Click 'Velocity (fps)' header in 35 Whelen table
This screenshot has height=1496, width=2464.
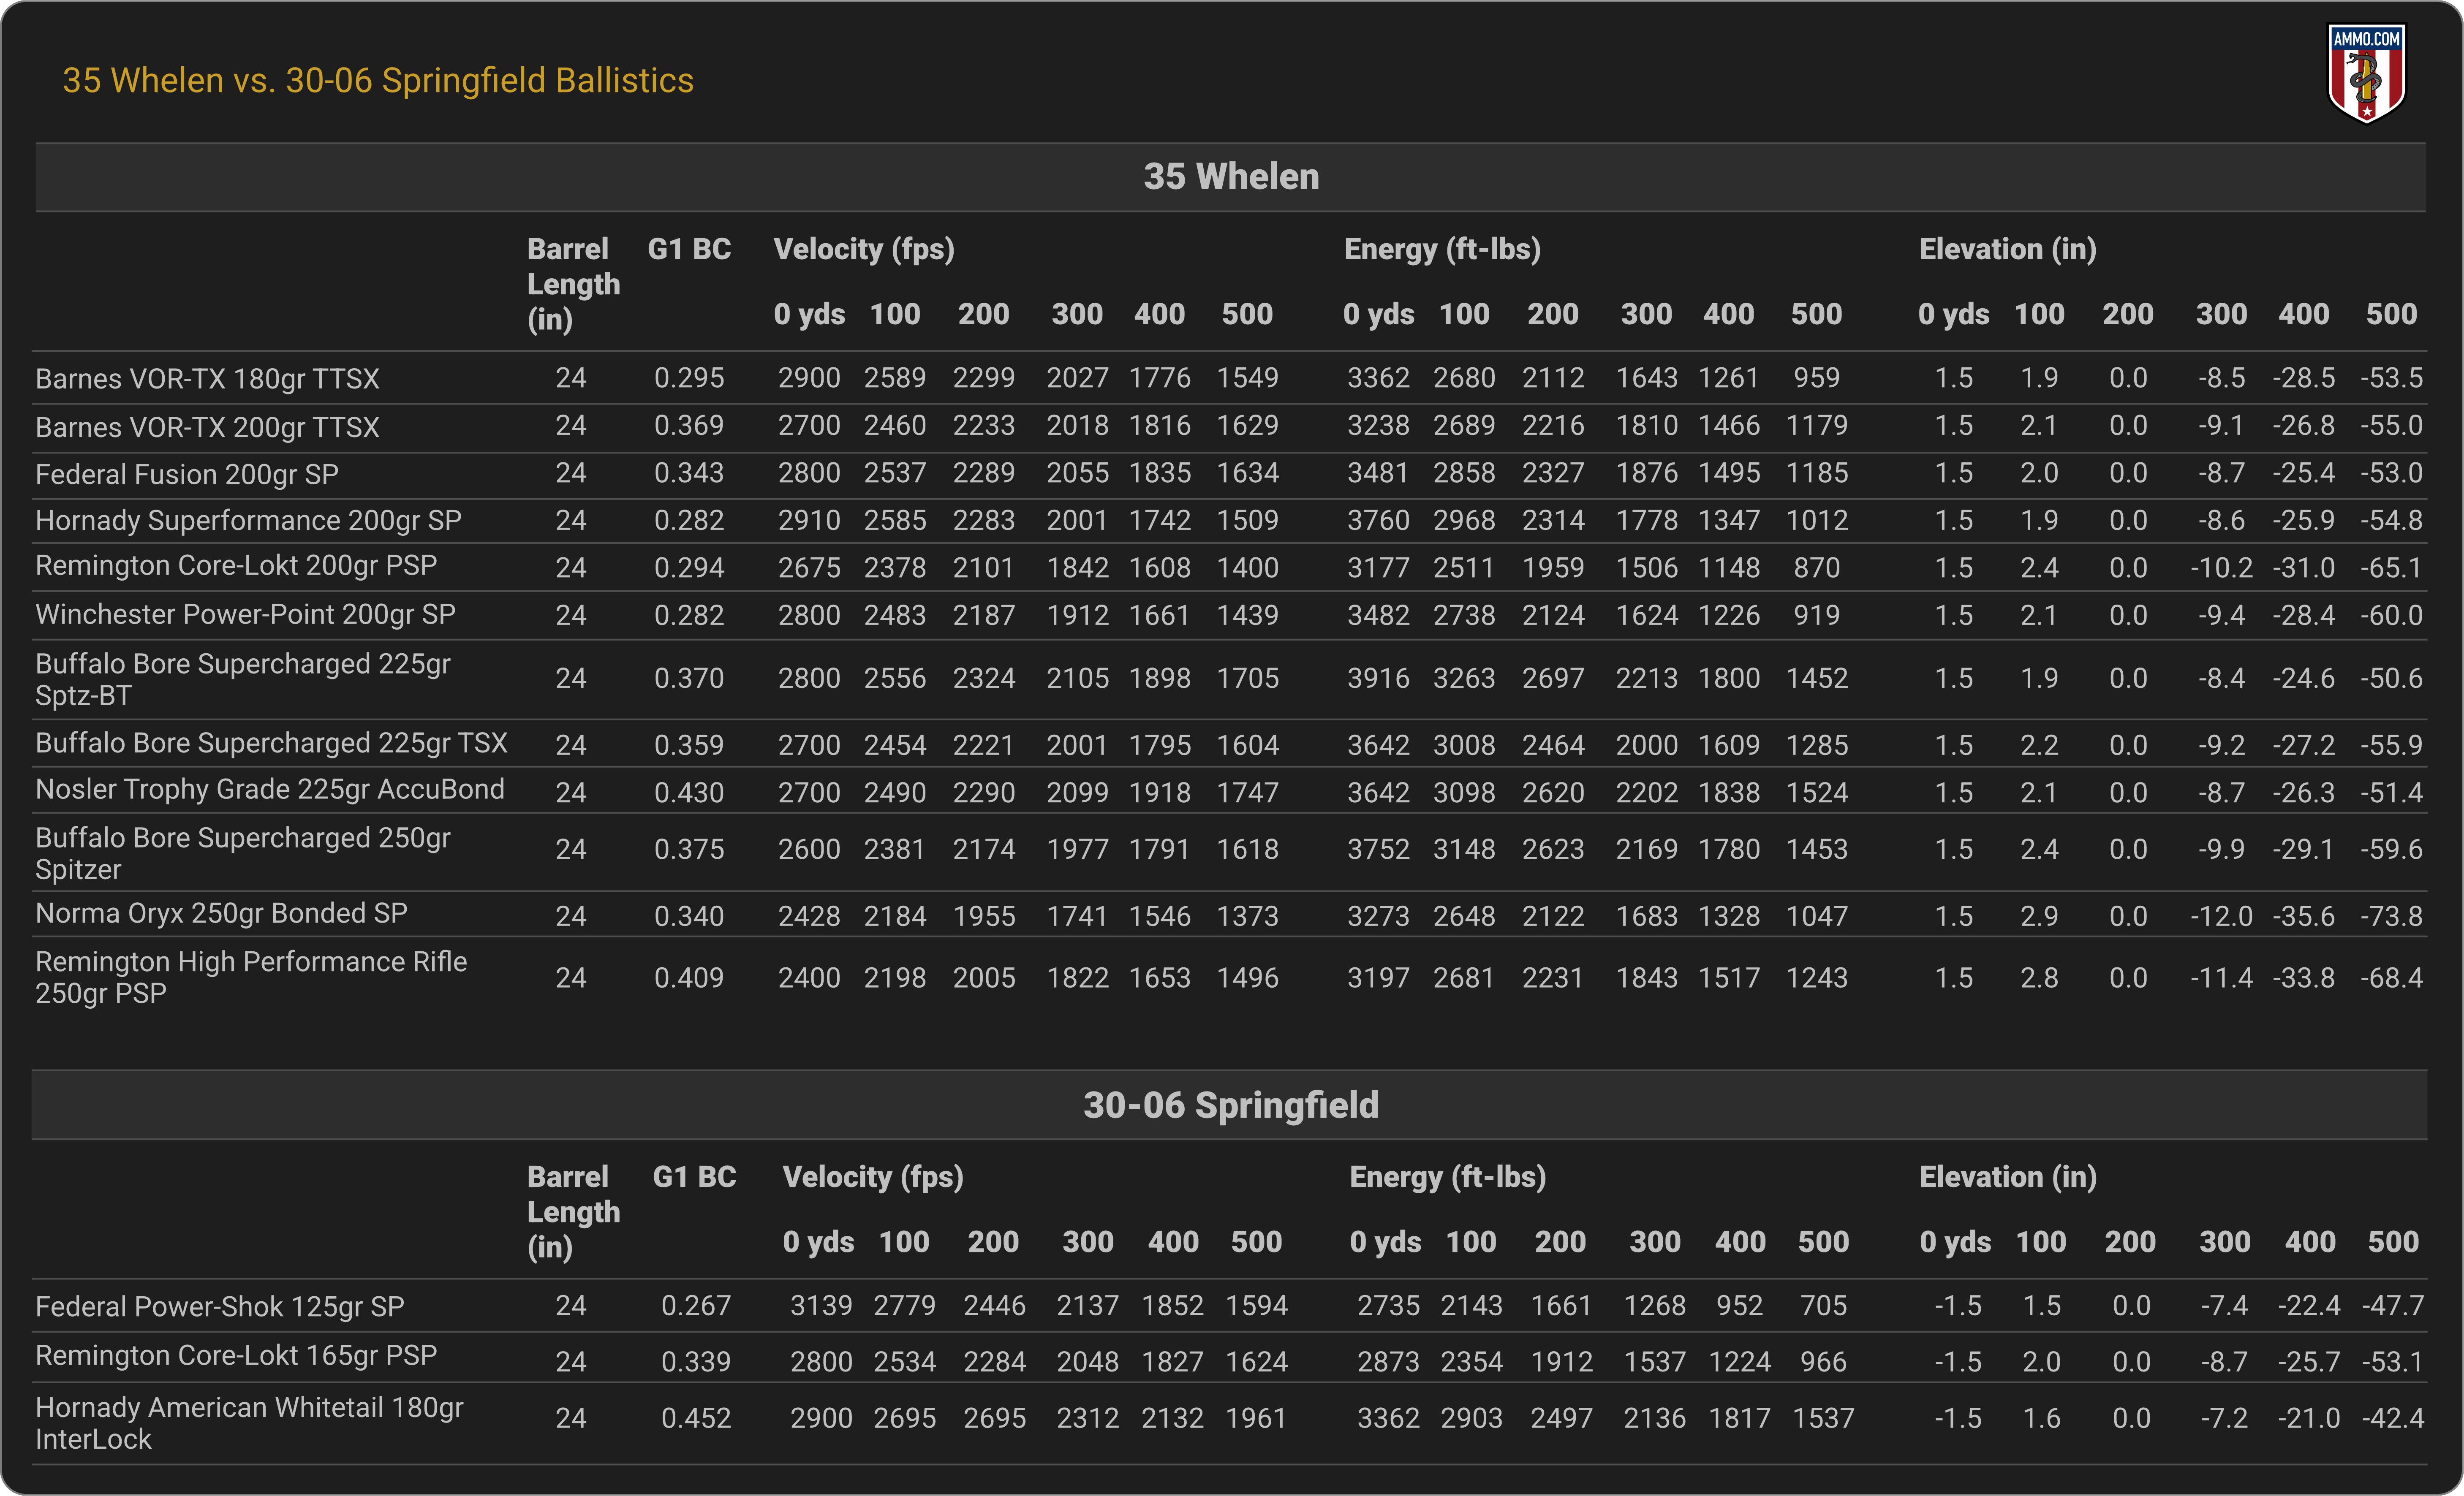pos(864,249)
